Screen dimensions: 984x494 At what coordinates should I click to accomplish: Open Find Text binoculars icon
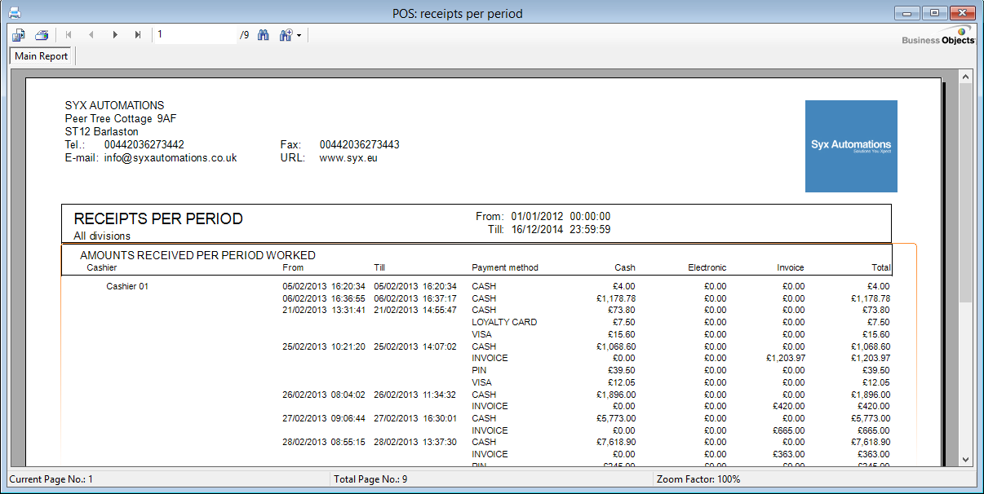coord(264,35)
